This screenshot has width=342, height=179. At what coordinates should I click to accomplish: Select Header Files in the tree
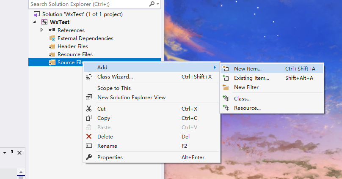73,46
